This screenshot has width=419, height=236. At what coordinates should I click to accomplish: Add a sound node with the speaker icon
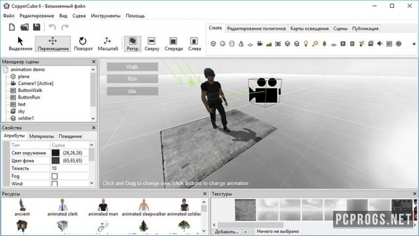point(380,44)
